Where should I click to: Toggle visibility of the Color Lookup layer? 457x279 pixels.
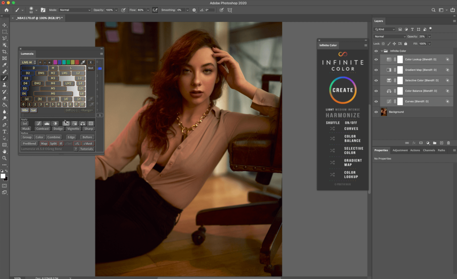[376, 59]
